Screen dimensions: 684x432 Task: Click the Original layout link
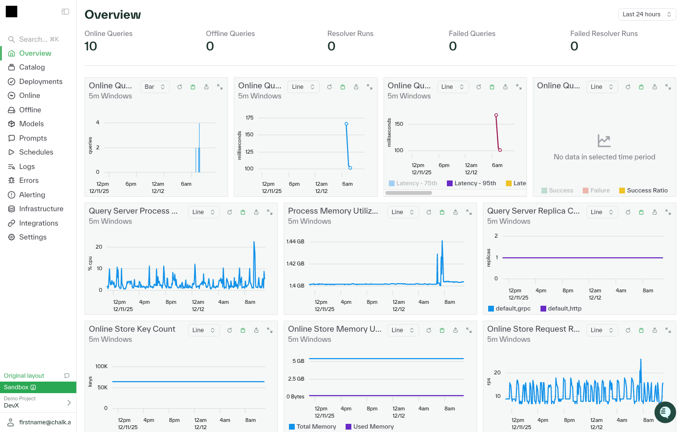pyautogui.click(x=24, y=376)
